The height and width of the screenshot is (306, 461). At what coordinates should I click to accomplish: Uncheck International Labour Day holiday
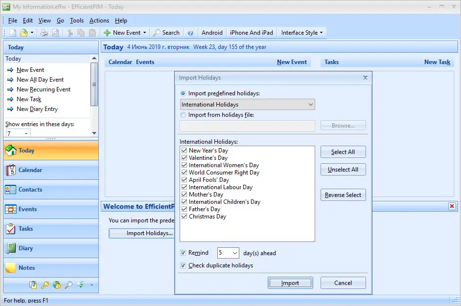click(184, 187)
